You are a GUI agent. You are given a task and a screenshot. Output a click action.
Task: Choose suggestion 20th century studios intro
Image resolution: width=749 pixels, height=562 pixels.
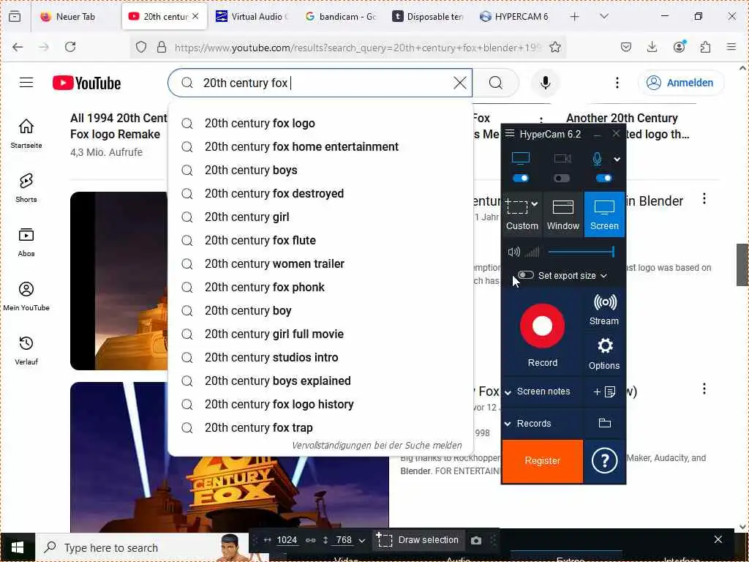coord(320,357)
